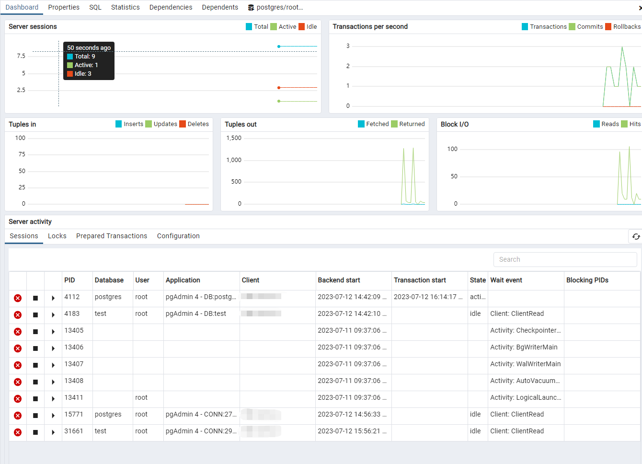The image size is (642, 464).
Task: Expand details row for PID 13411
Action: [x=53, y=399]
